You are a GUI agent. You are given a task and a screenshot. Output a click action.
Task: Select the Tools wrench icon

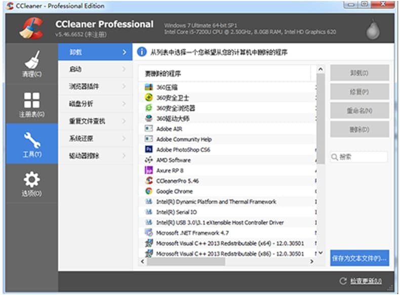[x=32, y=140]
